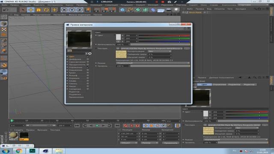Open the light objects icon
This screenshot has height=154, width=274.
(176, 10)
